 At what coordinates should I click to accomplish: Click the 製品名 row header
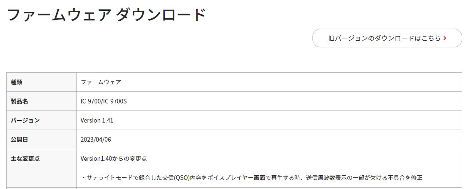coord(41,101)
